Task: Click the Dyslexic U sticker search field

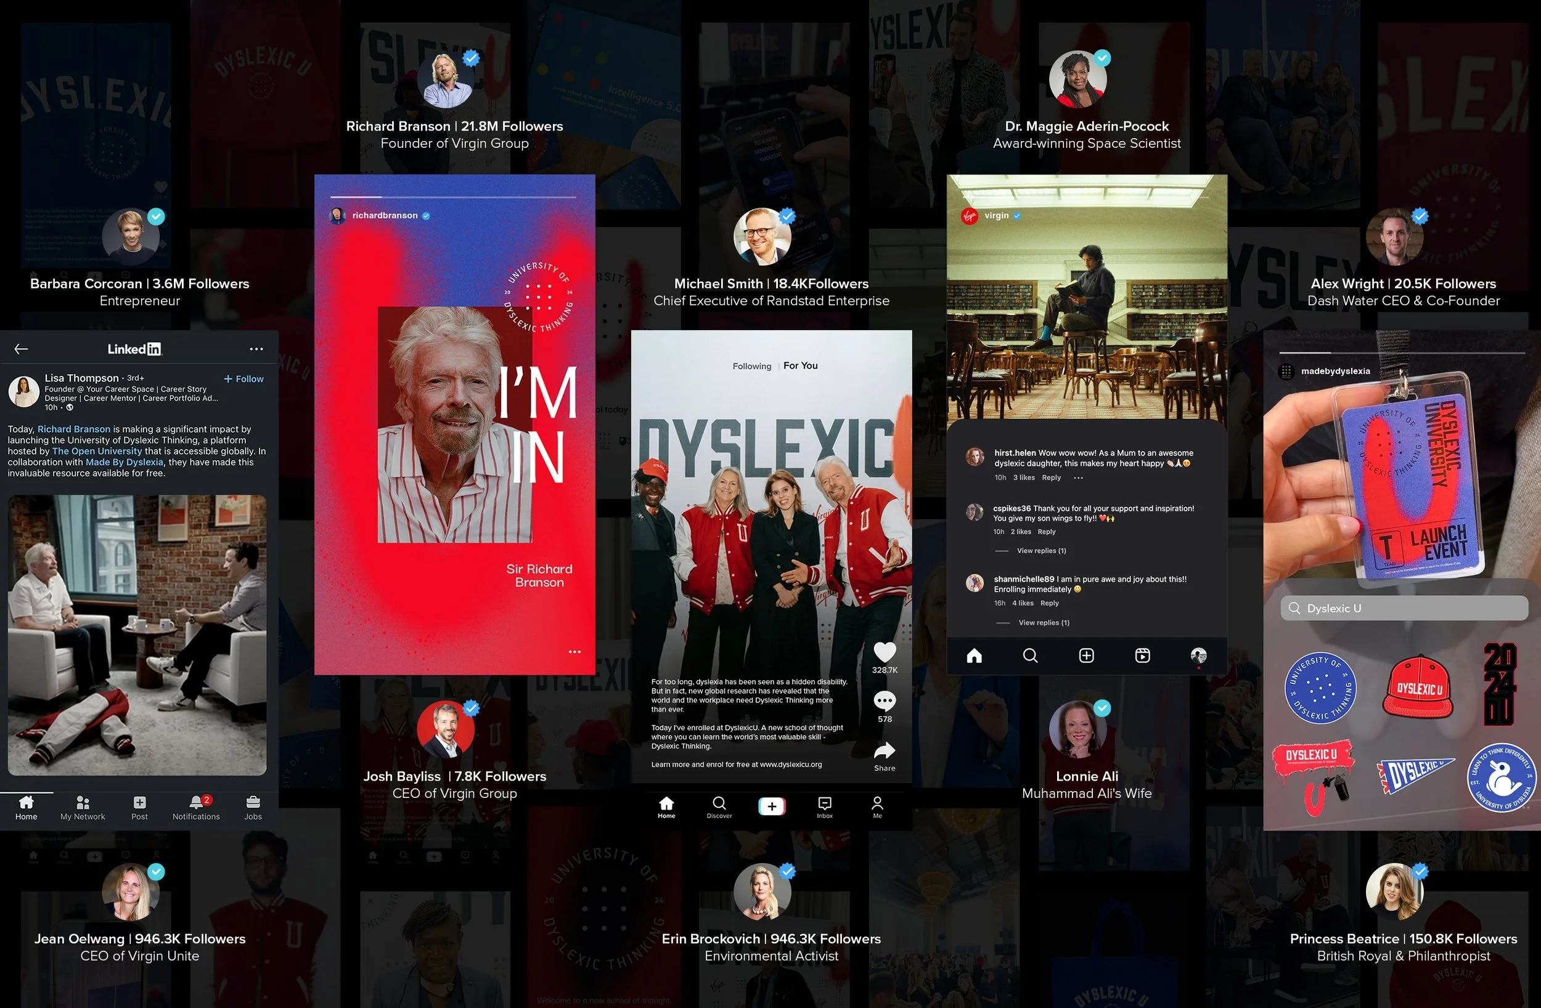Action: (1404, 609)
